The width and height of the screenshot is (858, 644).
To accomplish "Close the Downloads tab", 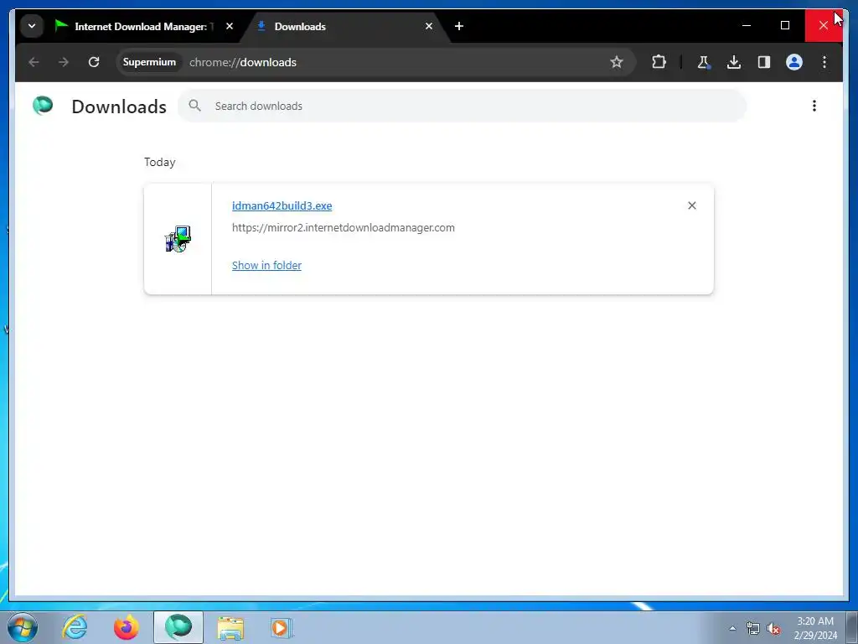I will (x=429, y=26).
